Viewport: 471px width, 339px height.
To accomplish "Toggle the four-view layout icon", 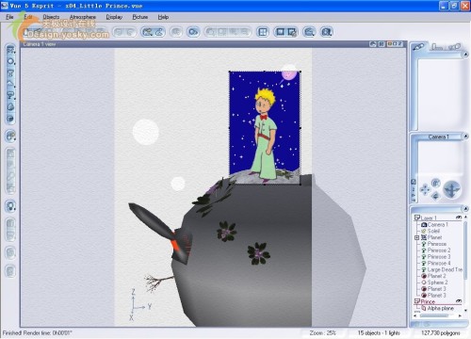I will click(x=263, y=32).
